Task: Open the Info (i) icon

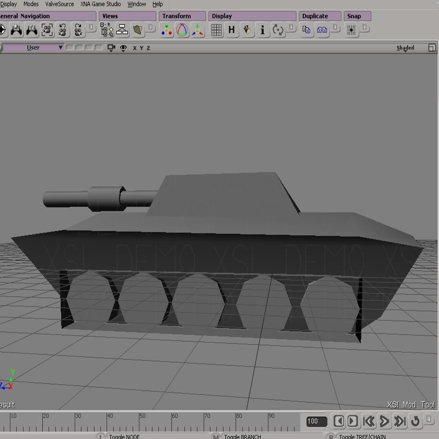Action: (x=263, y=30)
